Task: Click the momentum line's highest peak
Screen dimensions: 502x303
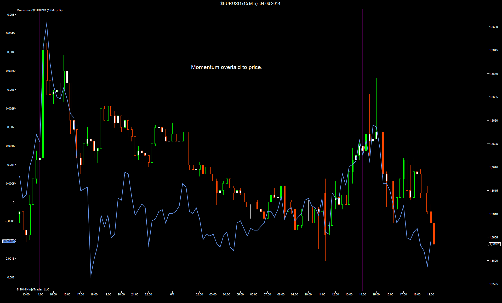Action: point(47,23)
